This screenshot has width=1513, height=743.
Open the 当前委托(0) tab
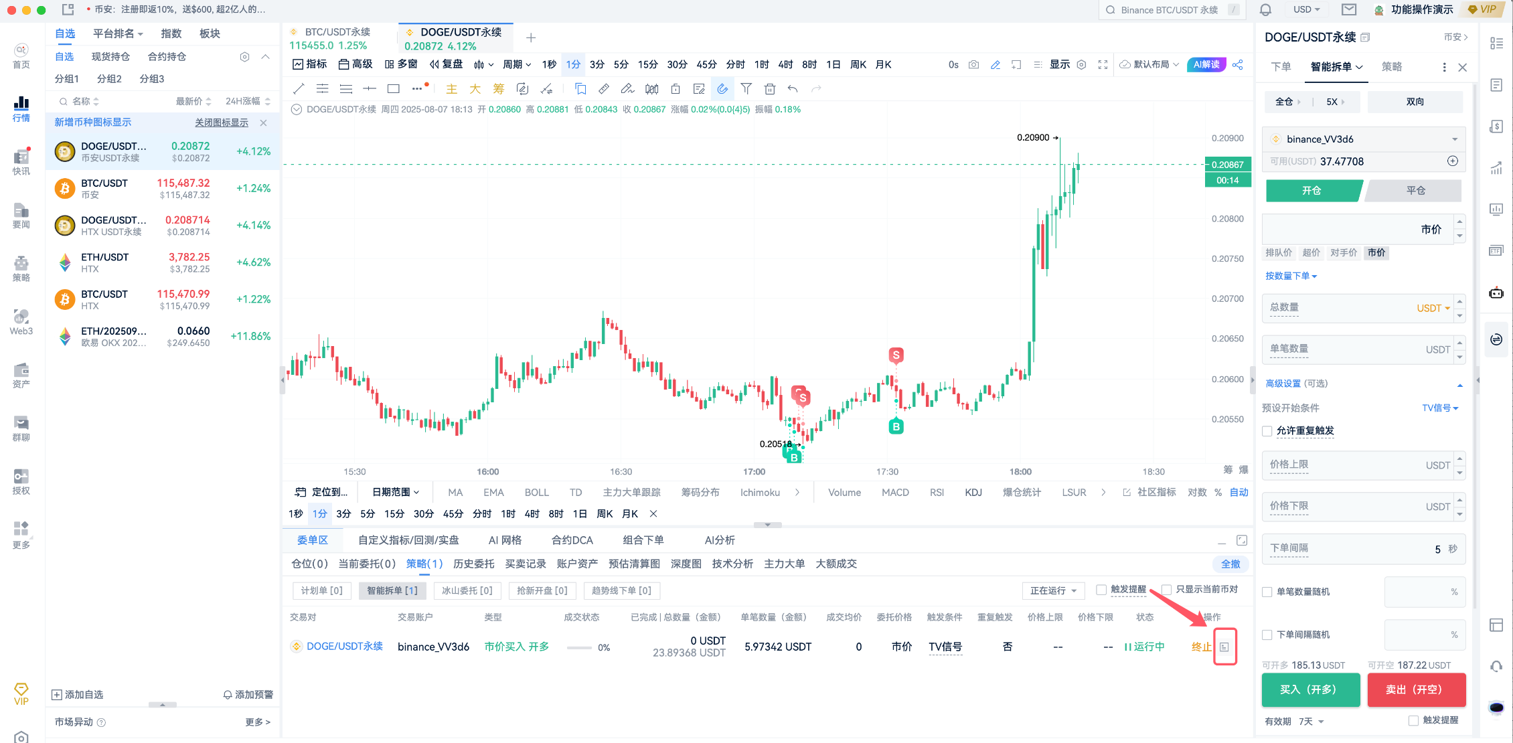pos(367,564)
